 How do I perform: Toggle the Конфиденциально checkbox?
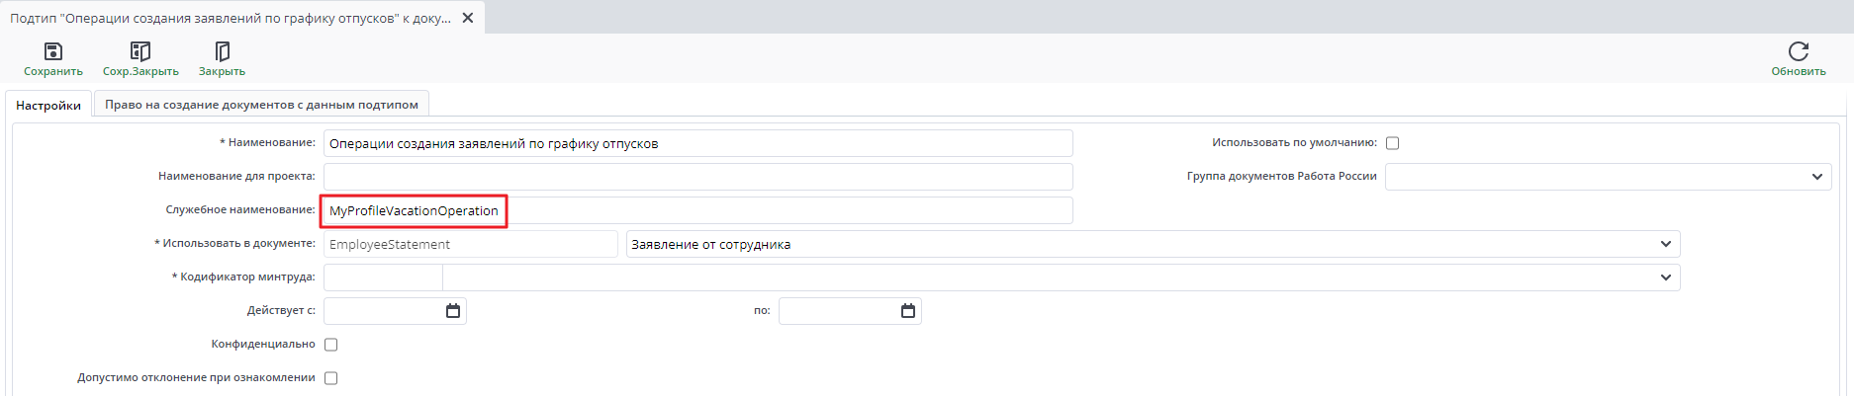(x=331, y=345)
